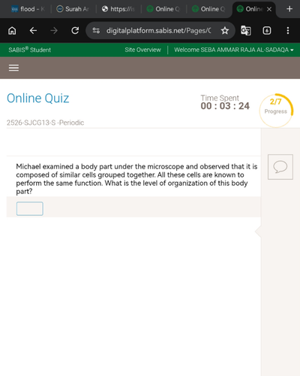Switch to the second Online Q tab
Viewport: 300px width, 376px height.
pyautogui.click(x=208, y=9)
